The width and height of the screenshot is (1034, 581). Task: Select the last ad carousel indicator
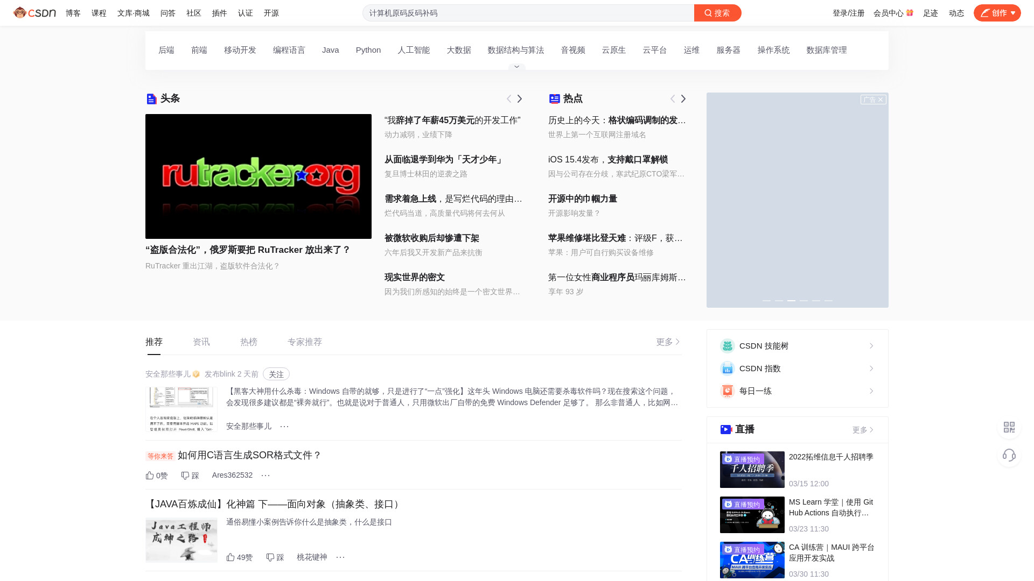828,301
